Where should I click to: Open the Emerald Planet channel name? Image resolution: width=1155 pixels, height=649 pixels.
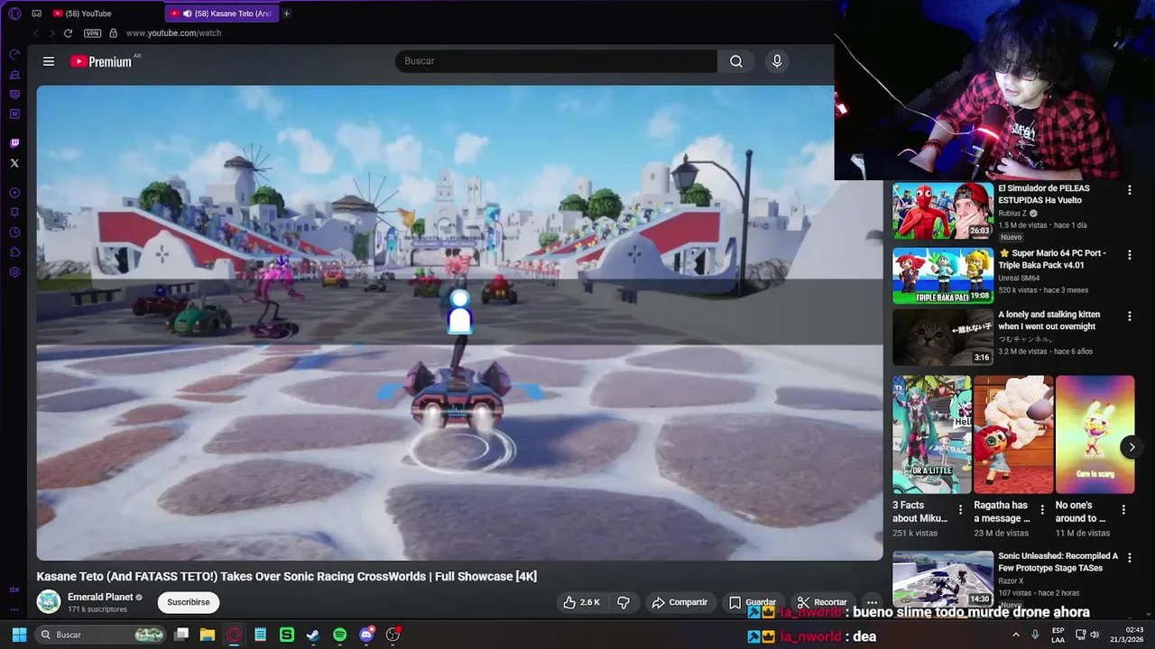pyautogui.click(x=100, y=597)
